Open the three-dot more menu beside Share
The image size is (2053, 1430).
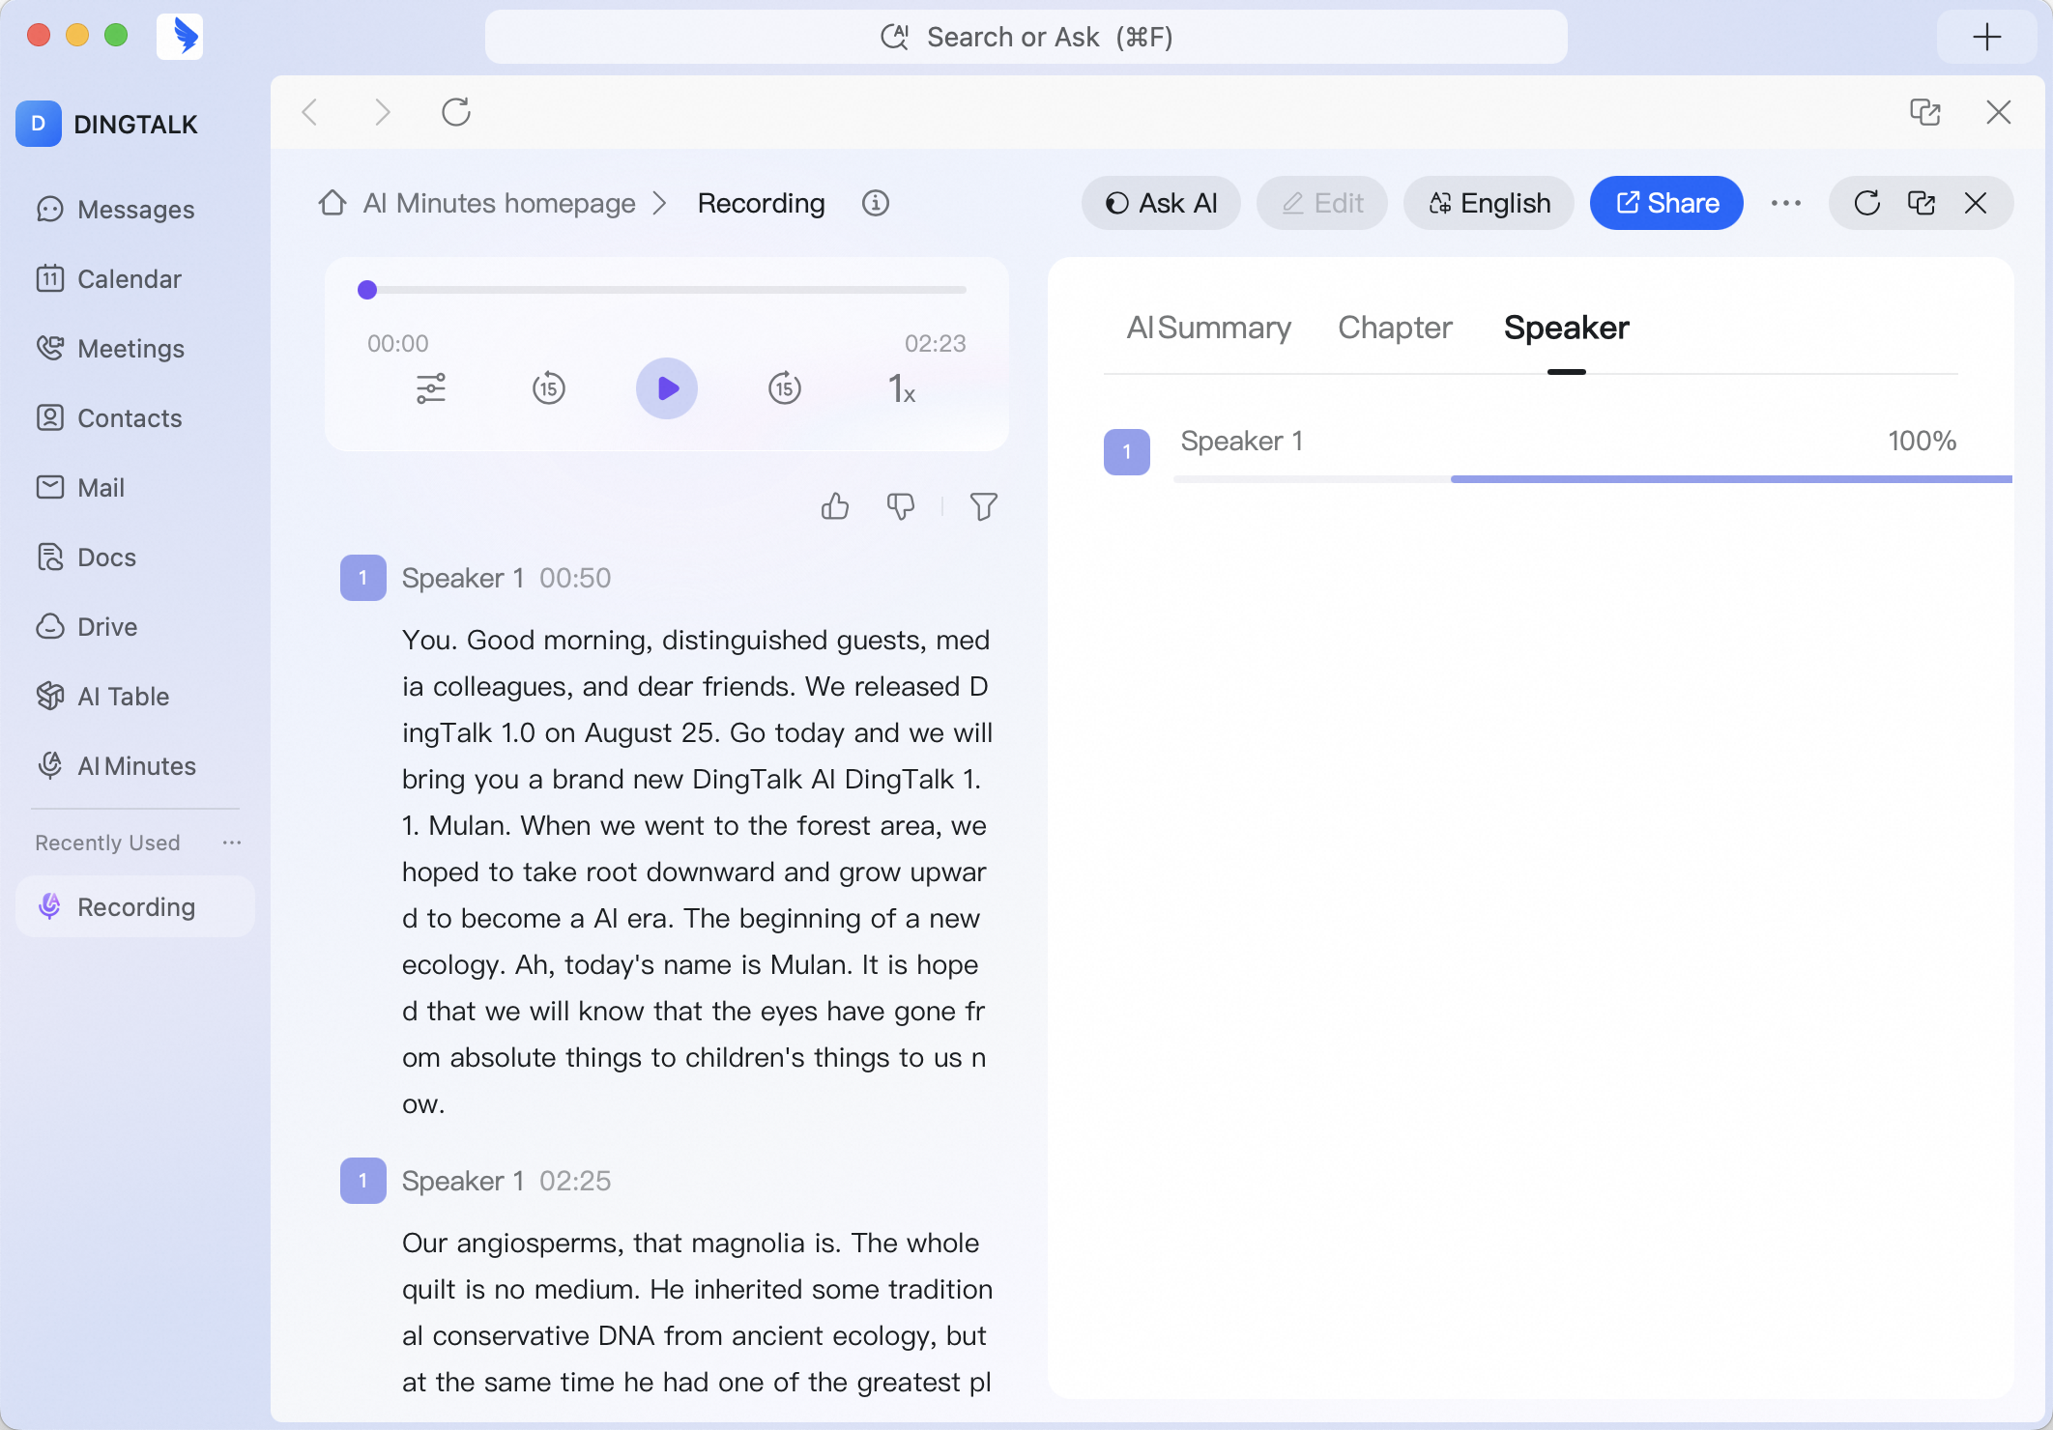click(1786, 203)
